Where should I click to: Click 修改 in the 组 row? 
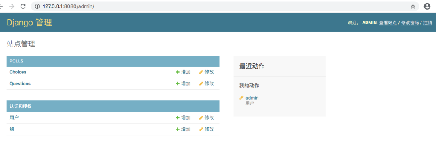pyautogui.click(x=207, y=129)
